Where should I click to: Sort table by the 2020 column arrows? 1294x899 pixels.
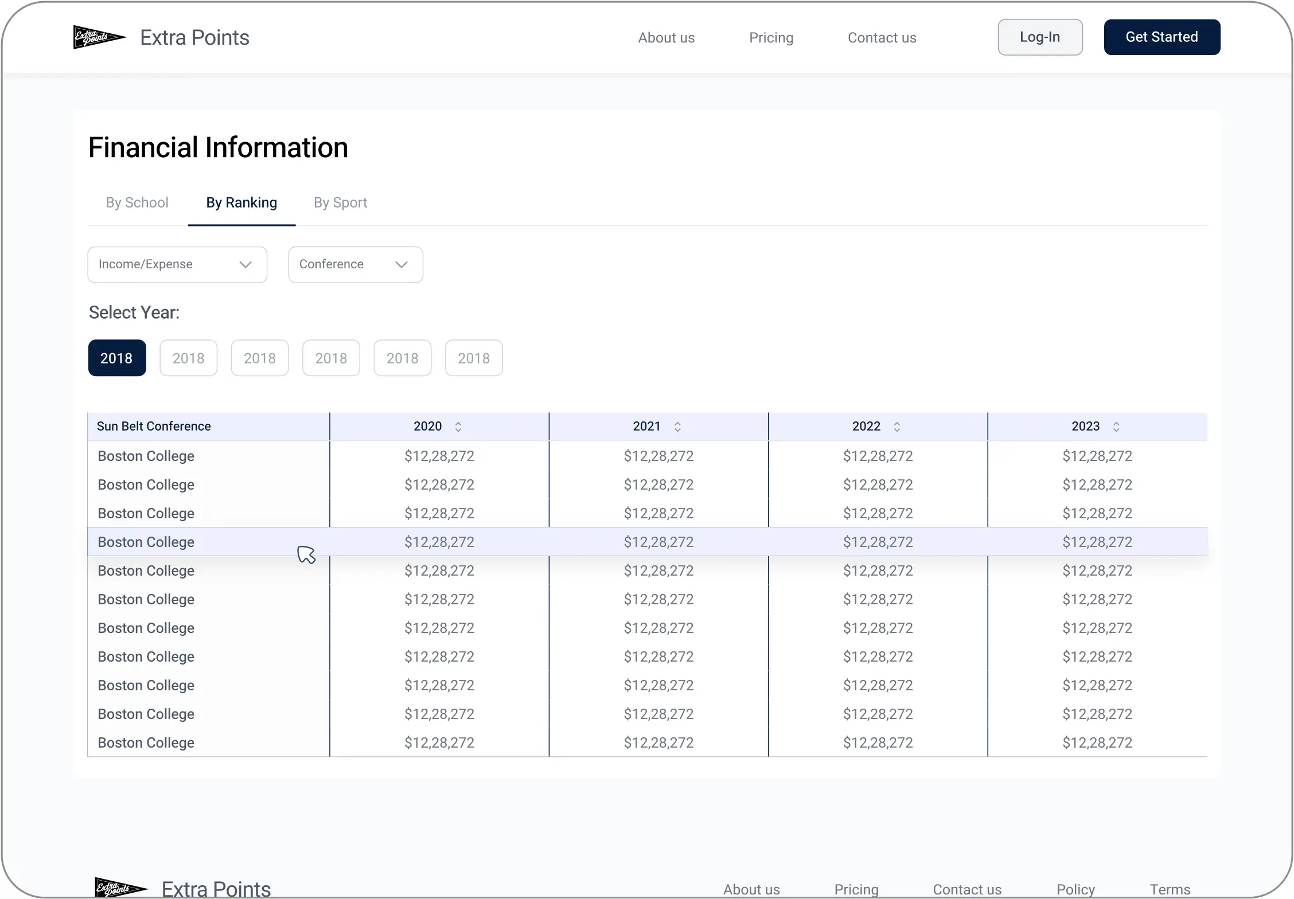click(x=458, y=427)
